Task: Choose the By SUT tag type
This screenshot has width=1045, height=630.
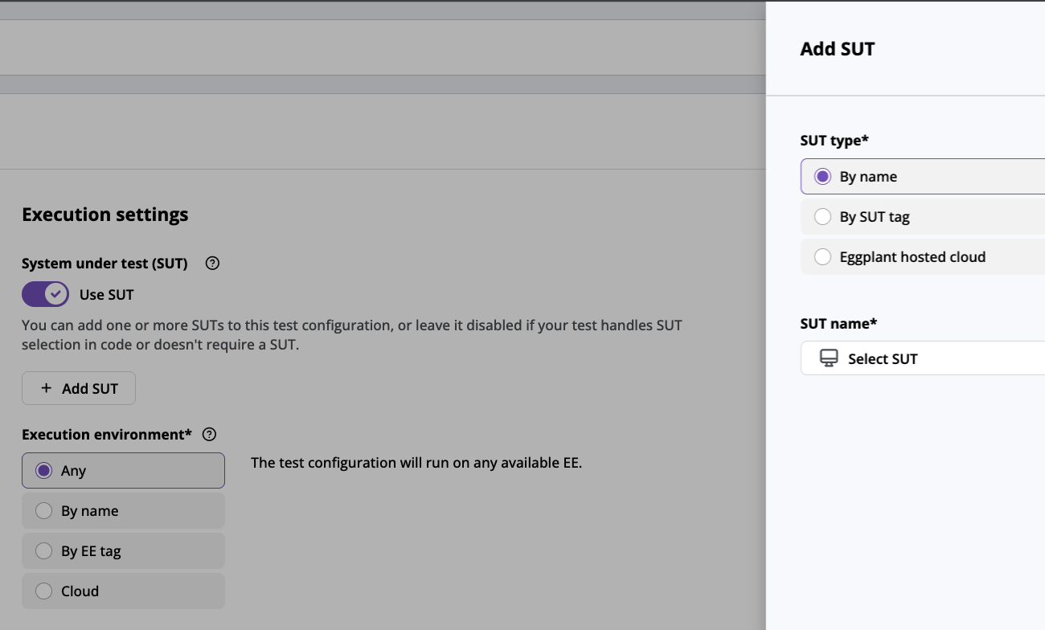Action: 822,217
